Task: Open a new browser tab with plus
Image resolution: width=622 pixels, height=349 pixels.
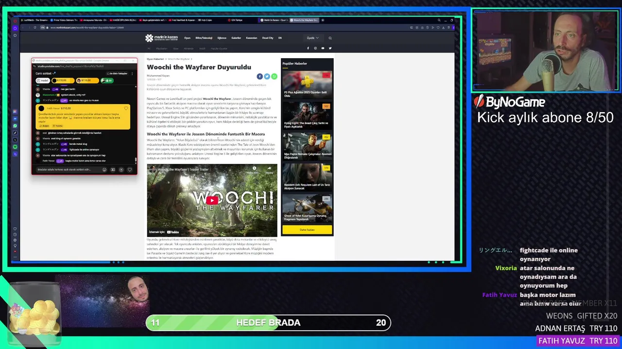Action: pos(323,20)
